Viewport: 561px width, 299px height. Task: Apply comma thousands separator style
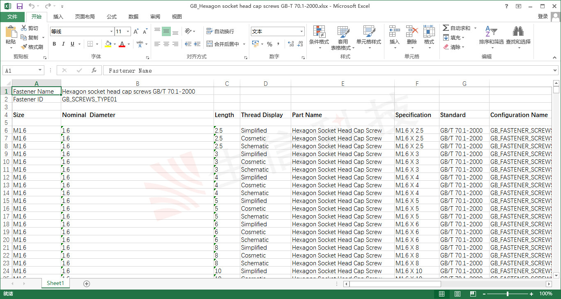(x=278, y=44)
